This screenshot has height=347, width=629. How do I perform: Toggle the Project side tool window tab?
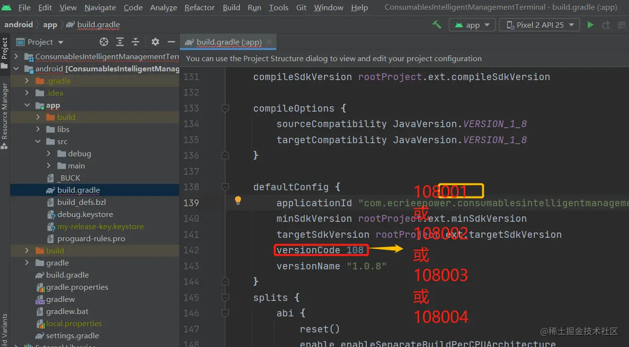click(x=4, y=53)
